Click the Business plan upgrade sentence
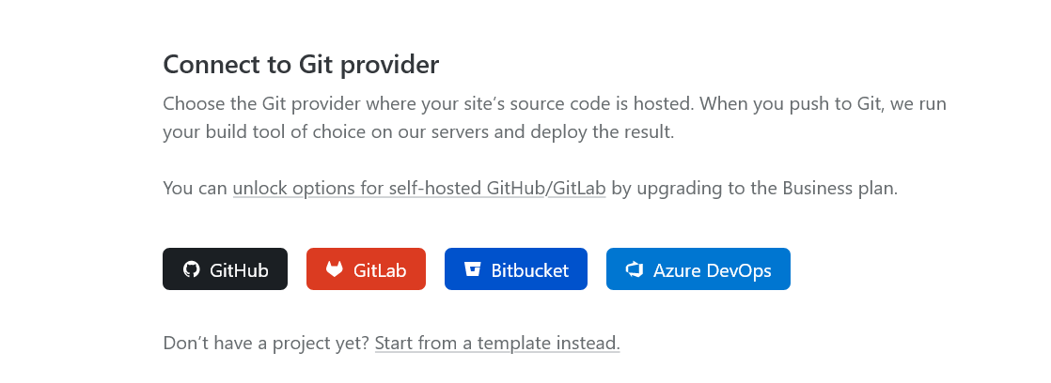 pos(530,189)
